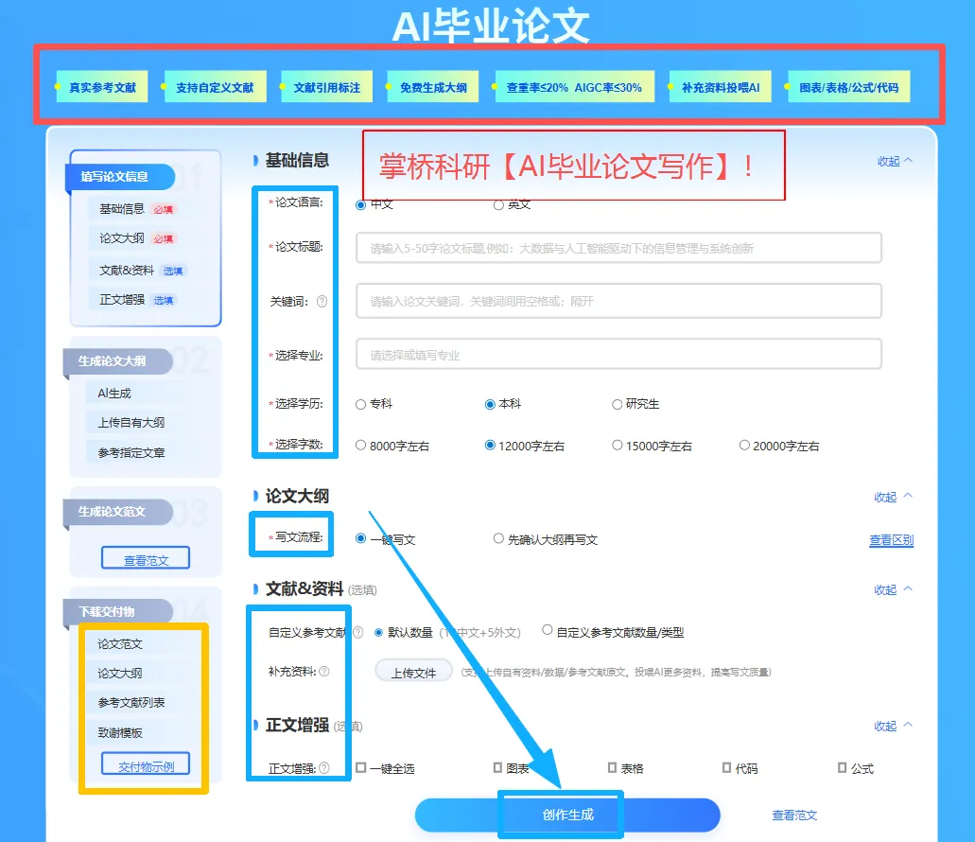Click 论文范文 under 下载交付物
Viewport: 975px width, 842px height.
(x=120, y=644)
